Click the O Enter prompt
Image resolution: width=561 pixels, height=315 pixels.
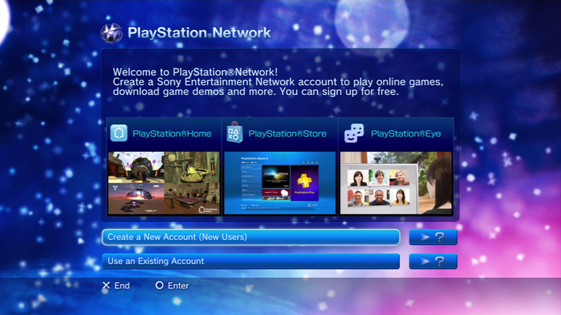point(172,286)
